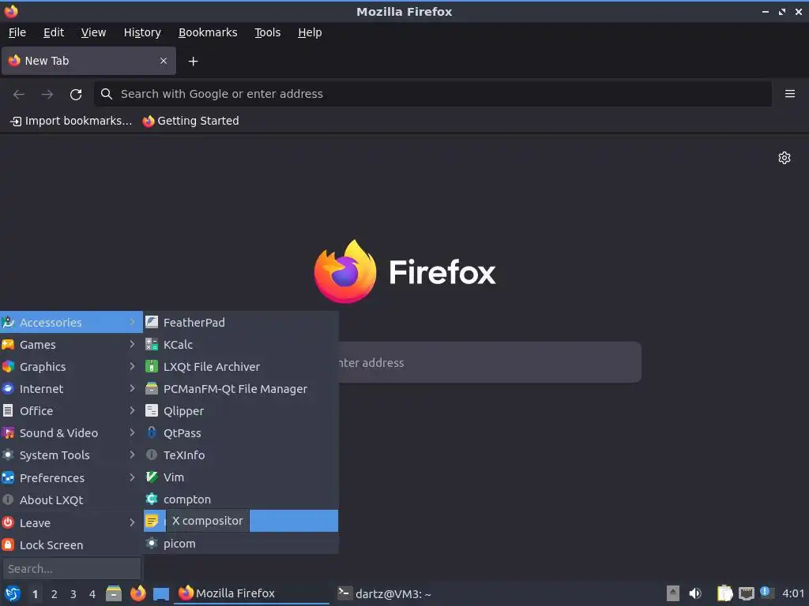Click the QtPass icon
809x606 pixels.
[152, 433]
